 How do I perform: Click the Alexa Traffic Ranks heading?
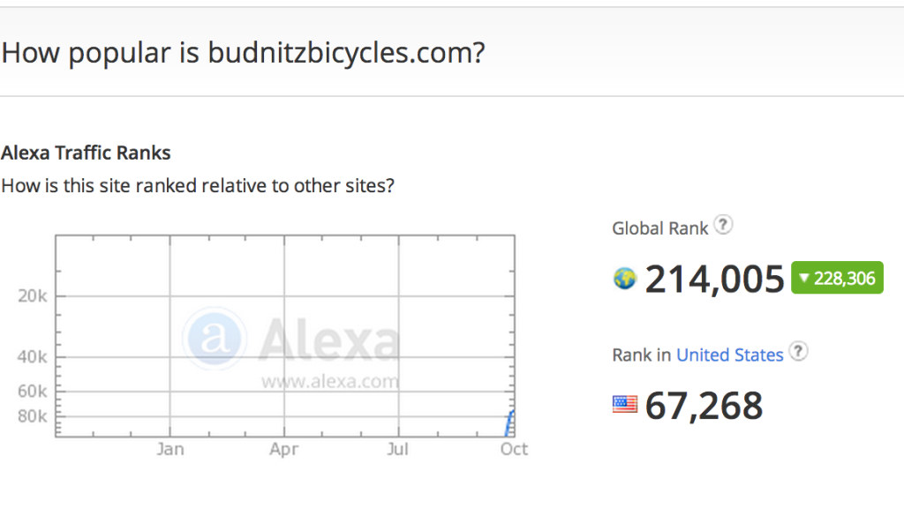pos(86,153)
